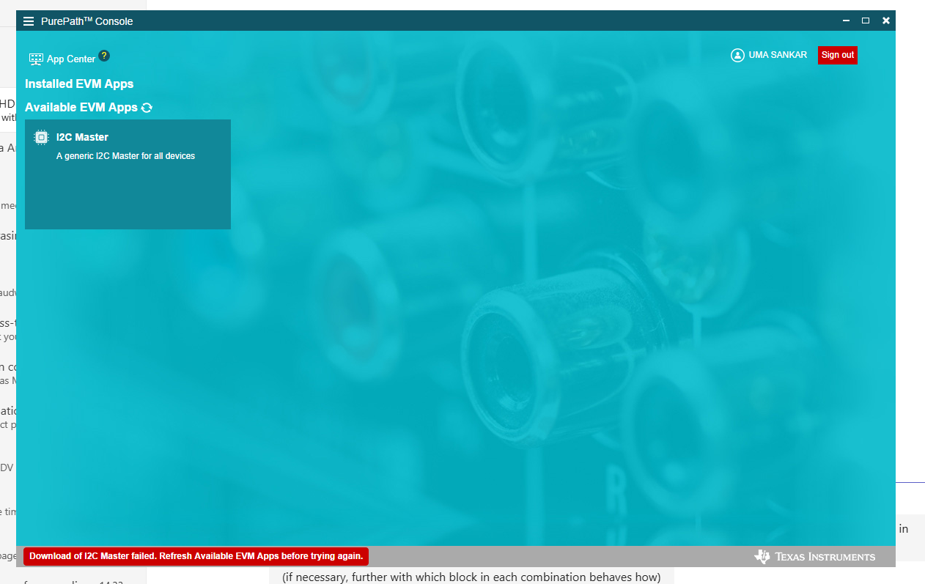
Task: Sign out of the account
Action: (837, 55)
